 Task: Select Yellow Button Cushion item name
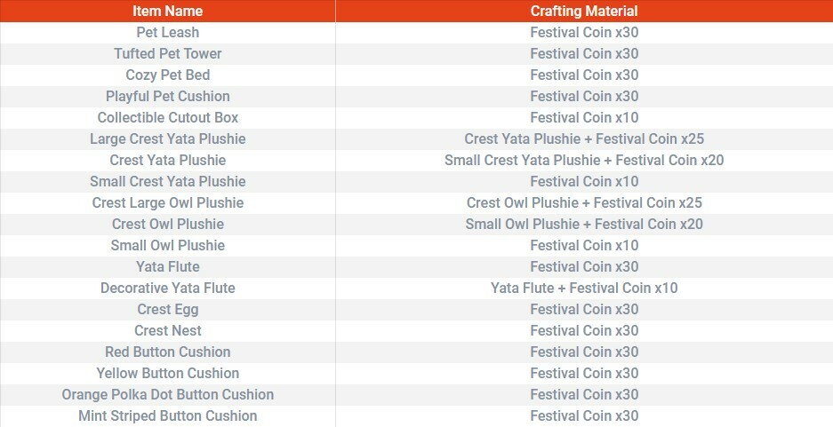167,373
